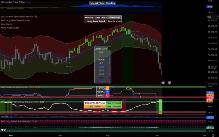Click the TOTAL cell in the trend scores table
Image resolution: width=219 pixels, height=137 pixels.
tap(101, 92)
